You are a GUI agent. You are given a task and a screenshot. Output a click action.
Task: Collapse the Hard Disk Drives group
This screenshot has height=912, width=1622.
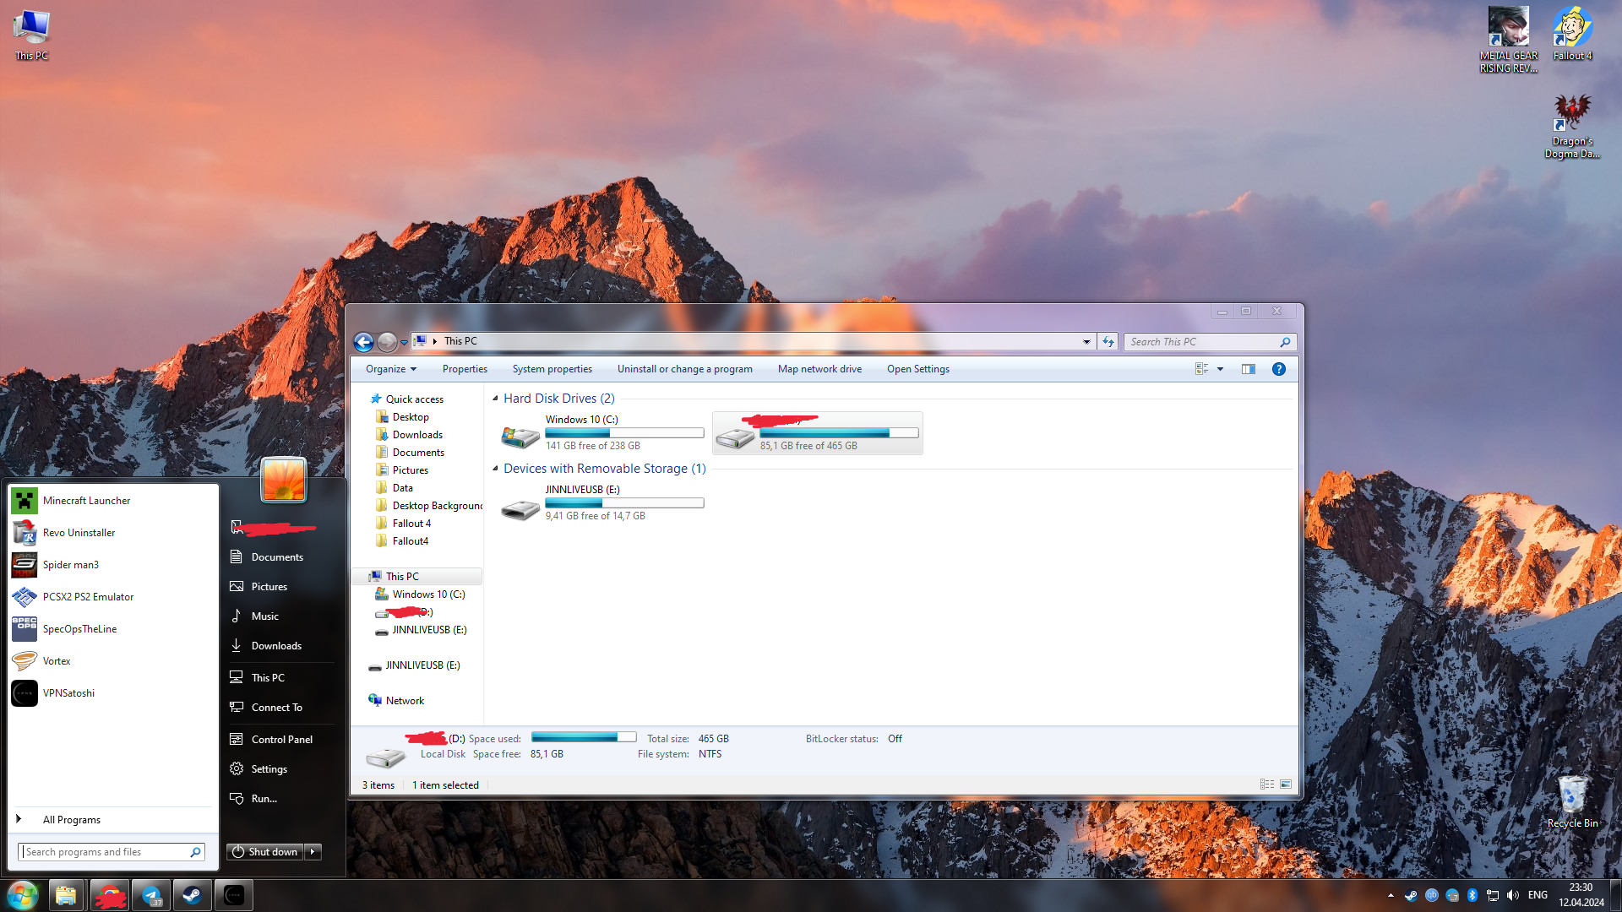pyautogui.click(x=495, y=399)
